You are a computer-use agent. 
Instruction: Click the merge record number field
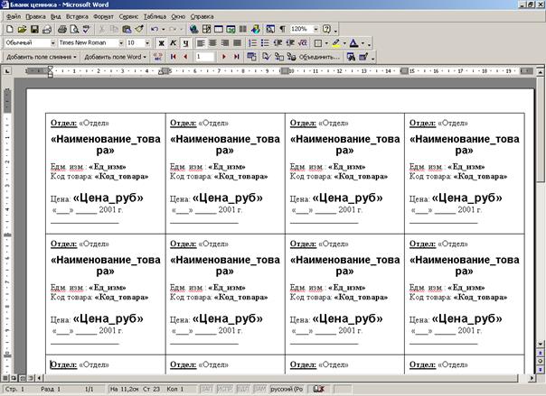[x=204, y=56]
